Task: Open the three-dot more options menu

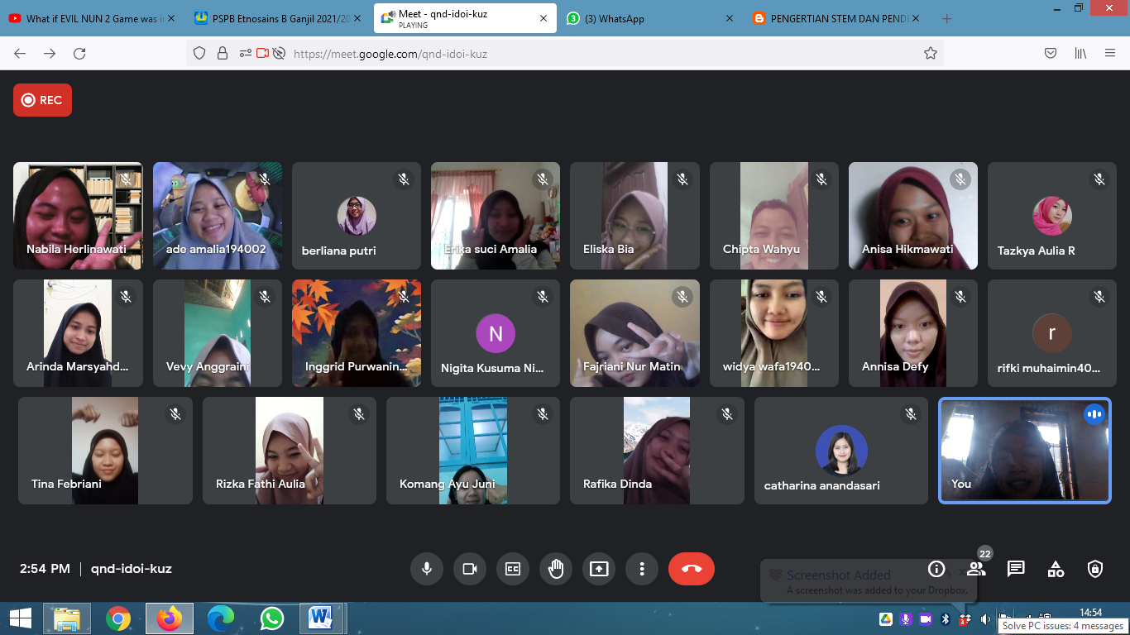Action: 642,569
